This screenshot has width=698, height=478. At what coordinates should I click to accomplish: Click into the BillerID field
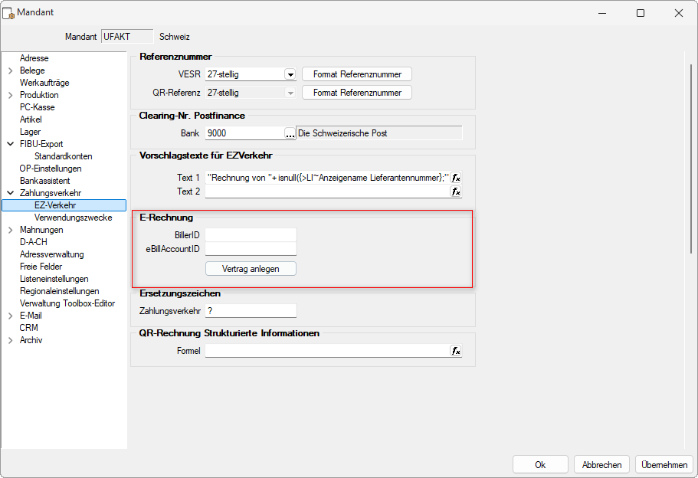tap(251, 234)
